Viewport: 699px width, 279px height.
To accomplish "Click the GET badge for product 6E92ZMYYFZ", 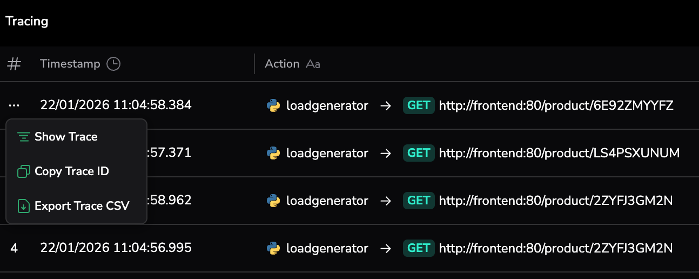I will [419, 105].
